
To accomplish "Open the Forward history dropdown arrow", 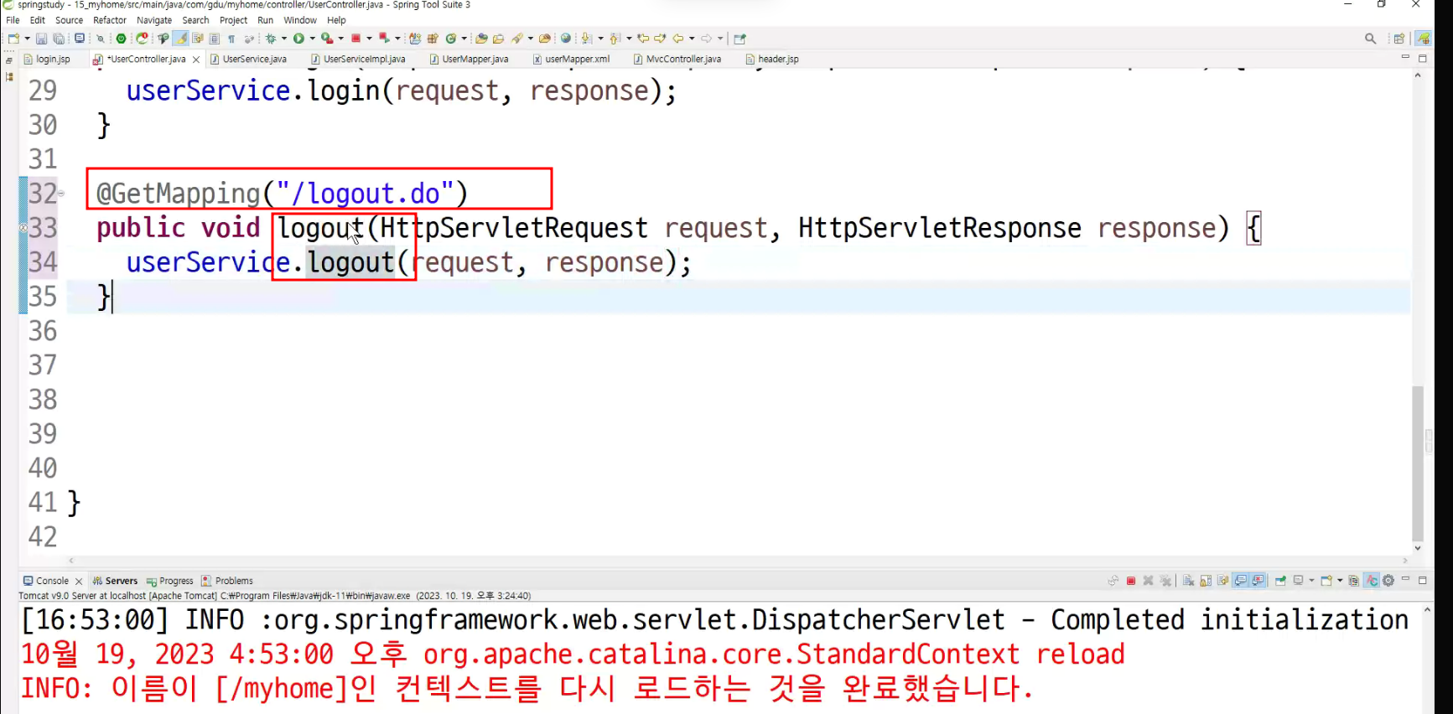I will pos(720,39).
